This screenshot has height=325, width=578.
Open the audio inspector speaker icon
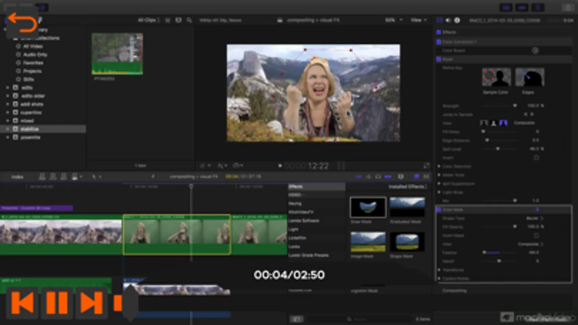coord(448,20)
